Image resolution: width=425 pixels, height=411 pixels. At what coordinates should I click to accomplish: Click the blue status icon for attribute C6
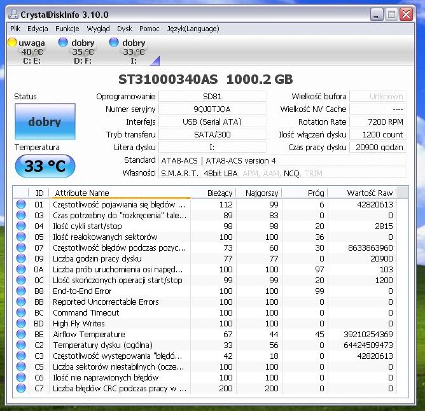coord(21,378)
